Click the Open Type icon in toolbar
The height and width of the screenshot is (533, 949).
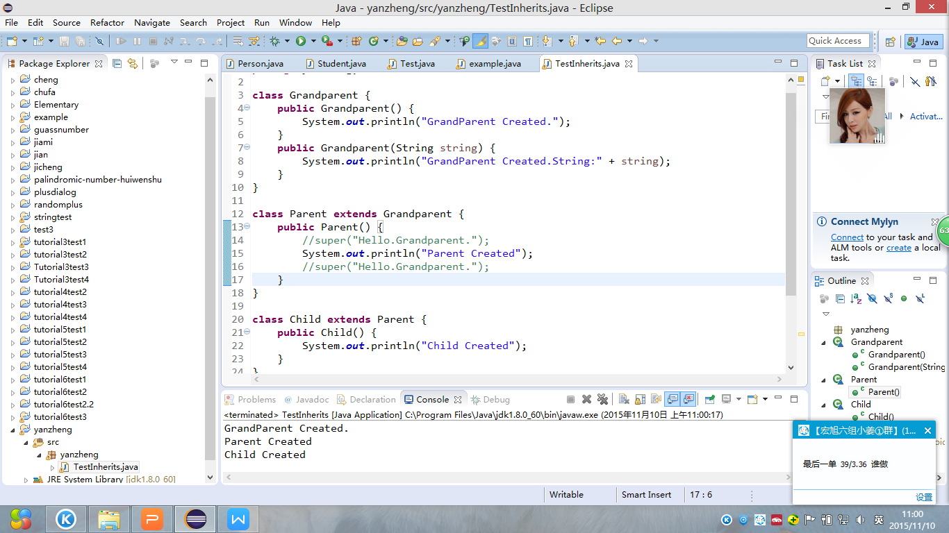pos(402,41)
